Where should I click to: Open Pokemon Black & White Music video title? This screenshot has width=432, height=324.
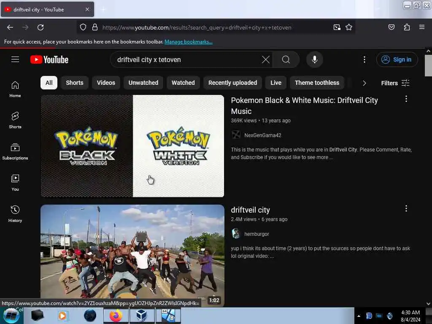coord(305,106)
